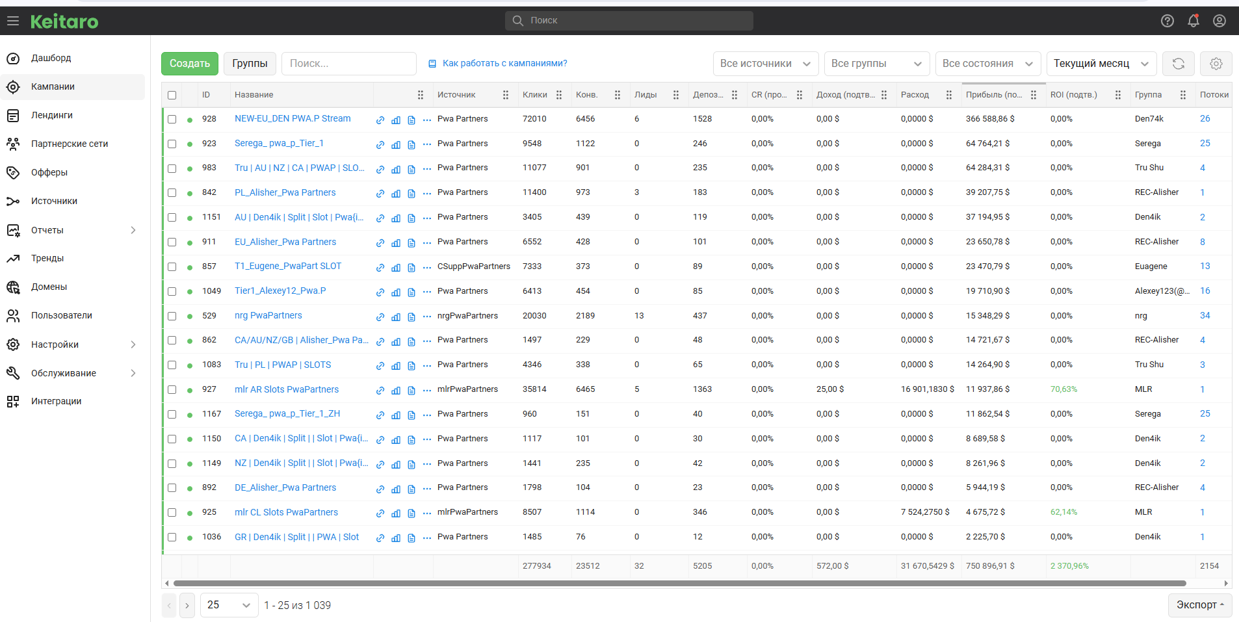Open the notifications bell

tap(1193, 21)
